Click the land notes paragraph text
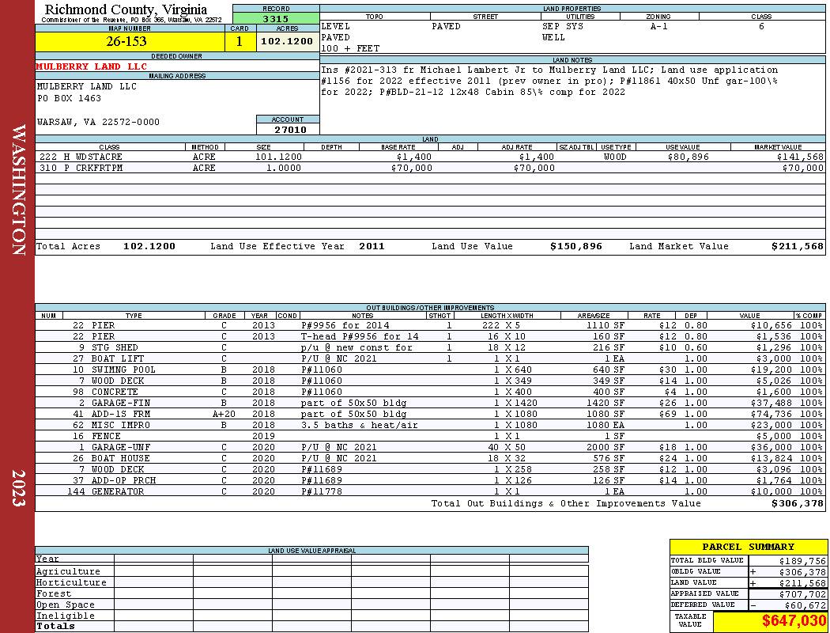This screenshot has width=830, height=633. 549,81
